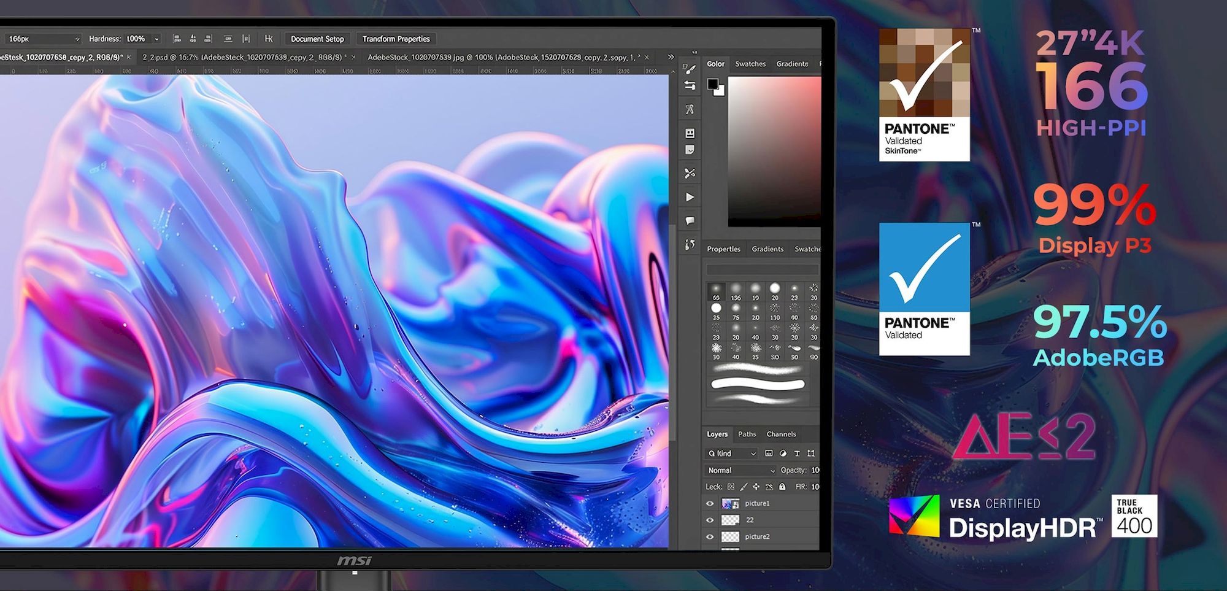Image resolution: width=1227 pixels, height=591 pixels.
Task: Filter layers by shape layers icon
Action: click(x=811, y=454)
